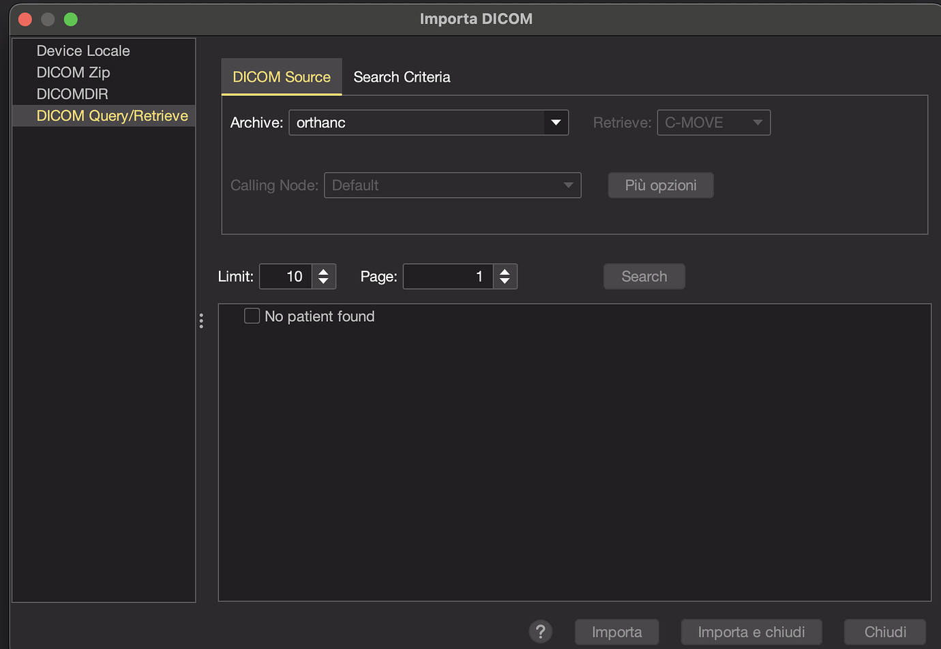Click the panel divider dots handle
Image resolution: width=941 pixels, height=649 pixels.
point(201,320)
